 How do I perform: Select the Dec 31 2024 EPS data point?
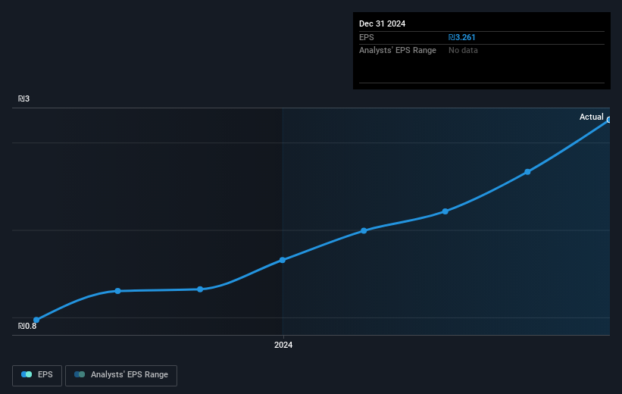[609, 120]
